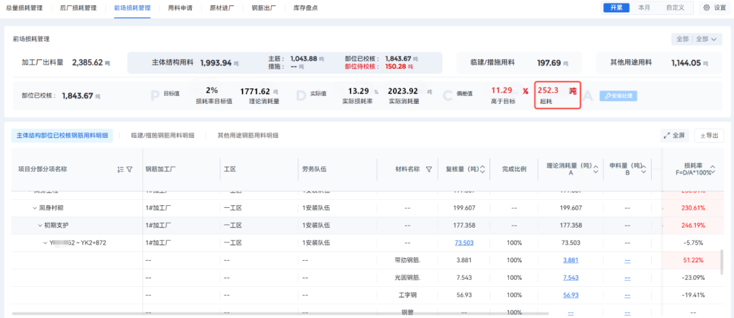Image resolution: width=734 pixels, height=318 pixels.
Task: Select the 前场损耗管理 tab
Action: pyautogui.click(x=132, y=8)
